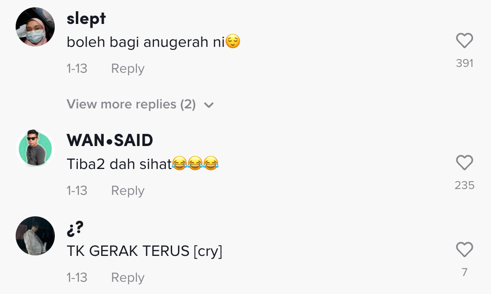Reply to slept's comment
The width and height of the screenshot is (491, 294).
[x=128, y=68]
